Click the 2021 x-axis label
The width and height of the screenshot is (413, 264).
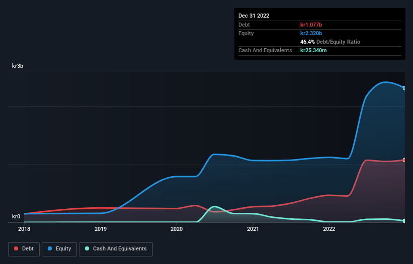253,229
